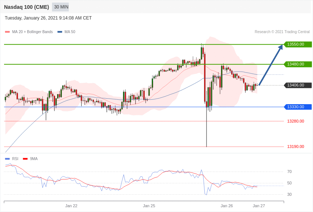Click the blue MA 50 legend swatch
Image resolution: width=313 pixels, height=212 pixels.
tap(60, 32)
